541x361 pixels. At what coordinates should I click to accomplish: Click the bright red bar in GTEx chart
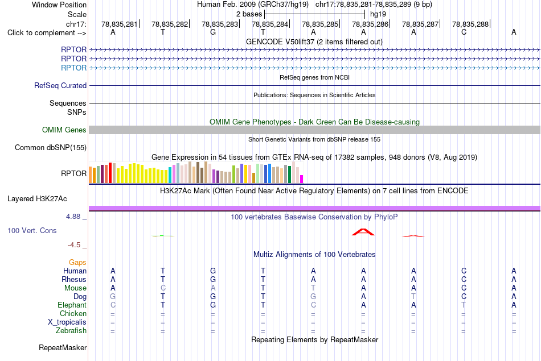click(110, 173)
